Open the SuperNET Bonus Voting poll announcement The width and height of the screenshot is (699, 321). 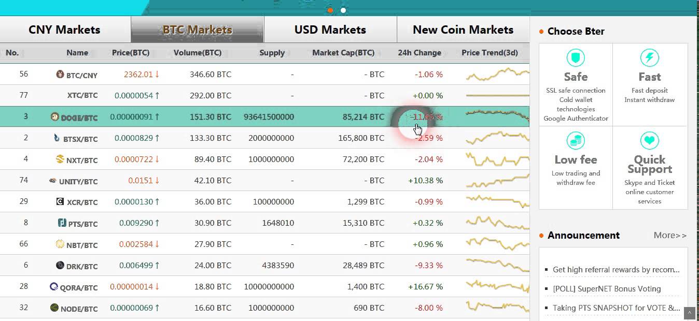tap(607, 289)
